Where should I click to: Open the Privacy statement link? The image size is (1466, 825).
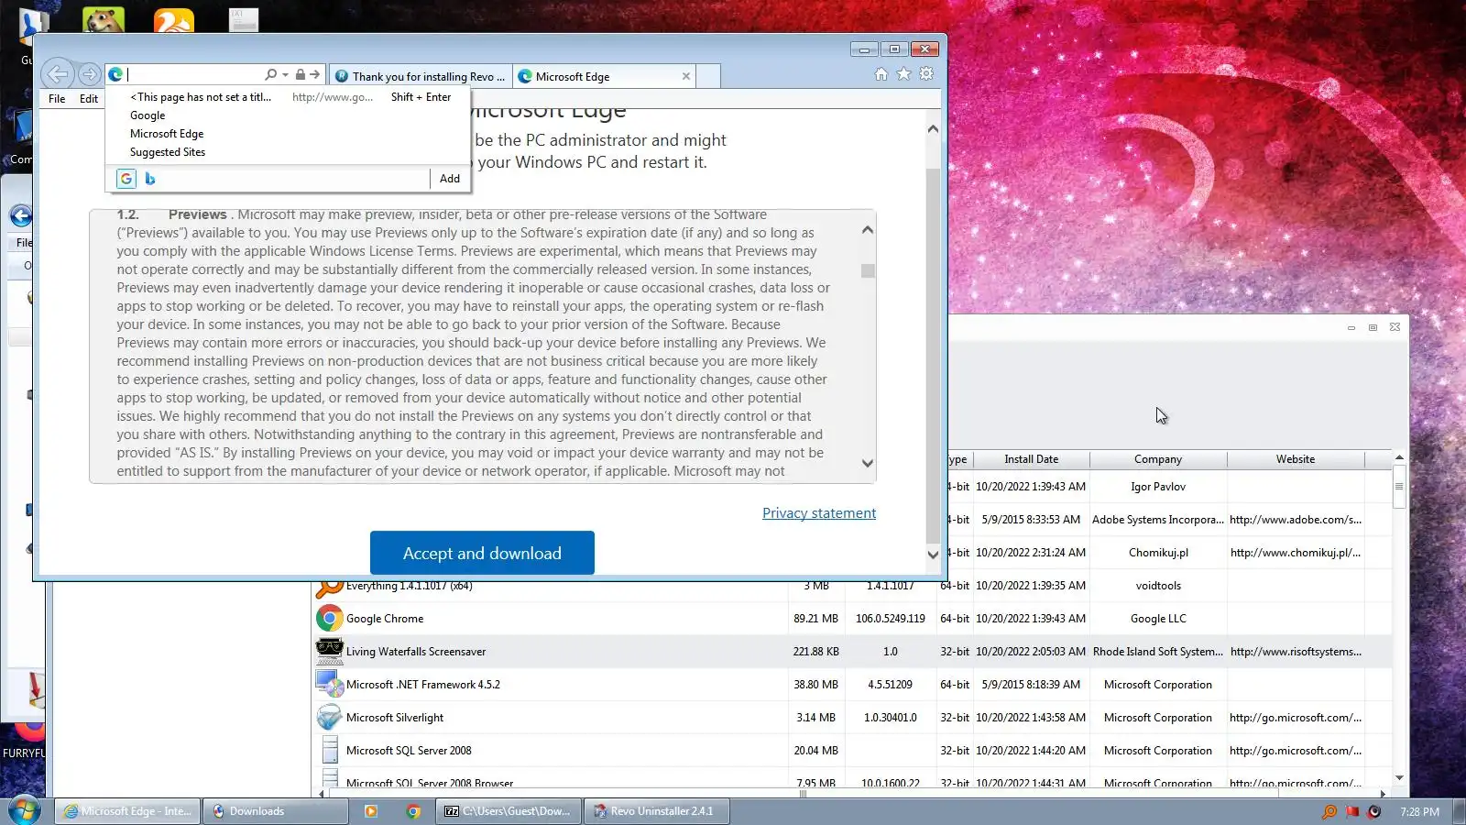[x=819, y=513]
